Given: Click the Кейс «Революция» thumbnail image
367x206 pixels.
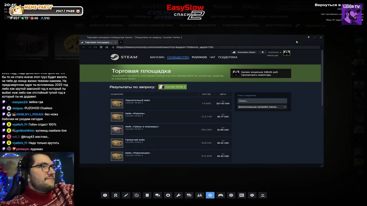Looking at the screenshot, I should (117, 156).
